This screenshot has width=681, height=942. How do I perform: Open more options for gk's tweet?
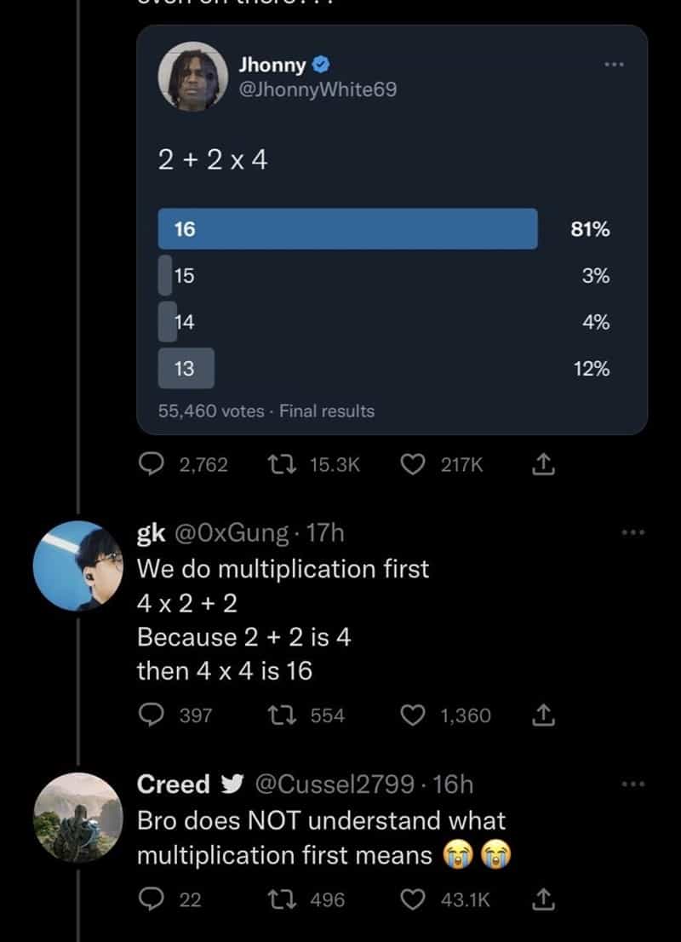pyautogui.click(x=632, y=532)
